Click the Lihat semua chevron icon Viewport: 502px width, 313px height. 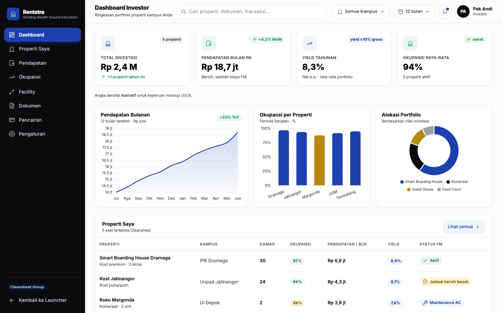(478, 227)
